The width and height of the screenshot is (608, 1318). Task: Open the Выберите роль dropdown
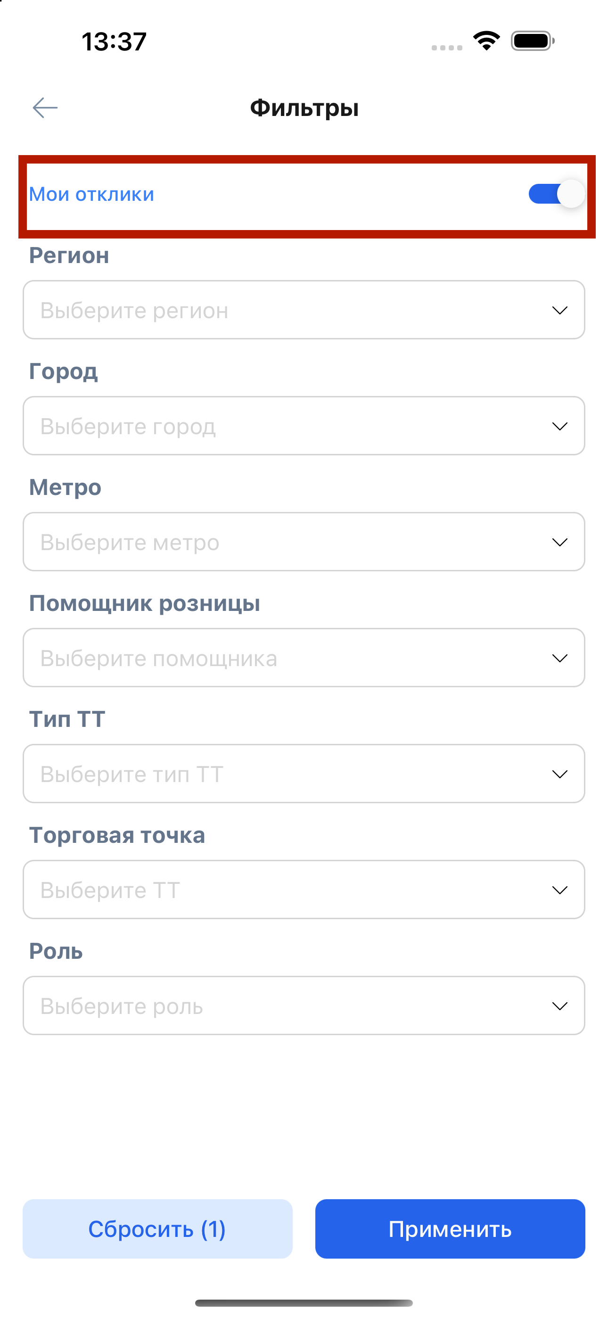point(304,1005)
